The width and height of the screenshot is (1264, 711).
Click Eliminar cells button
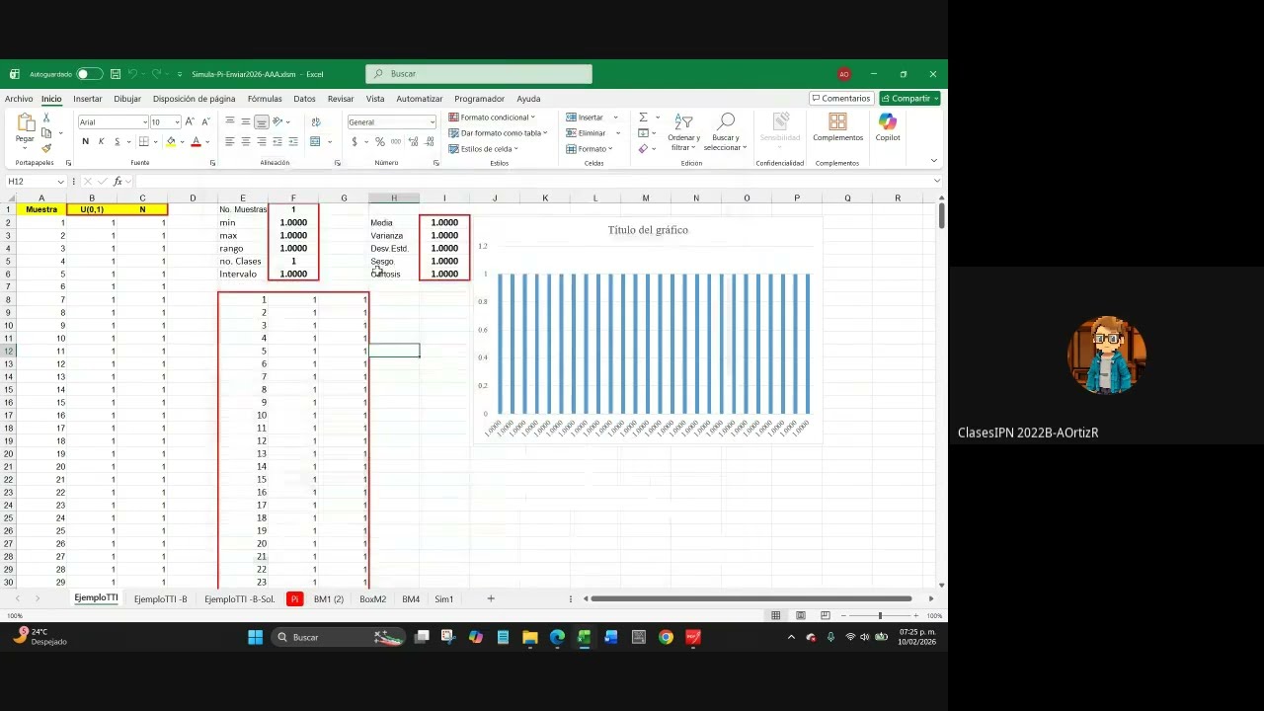point(586,133)
